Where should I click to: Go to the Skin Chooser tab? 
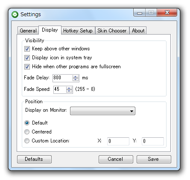pos(112,31)
